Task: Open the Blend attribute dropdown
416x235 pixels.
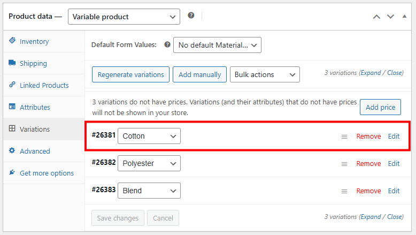Action: click(149, 191)
